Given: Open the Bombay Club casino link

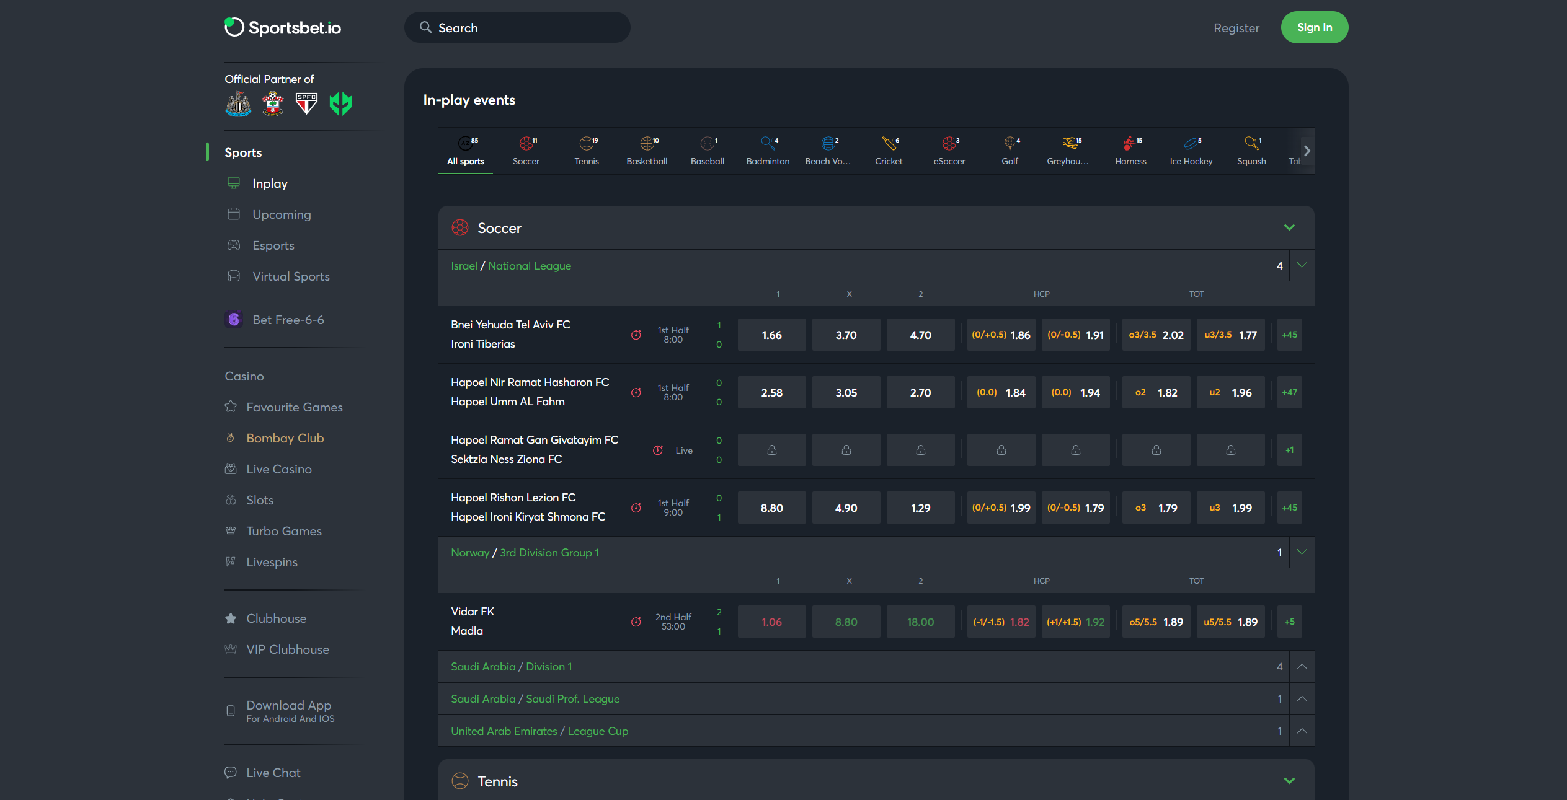Looking at the screenshot, I should point(285,437).
